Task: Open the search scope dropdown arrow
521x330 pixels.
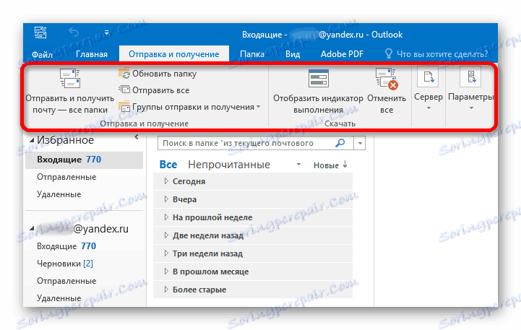Action: [x=360, y=144]
